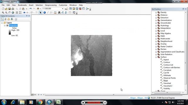Click the Projection layer color ramp

click(10, 32)
